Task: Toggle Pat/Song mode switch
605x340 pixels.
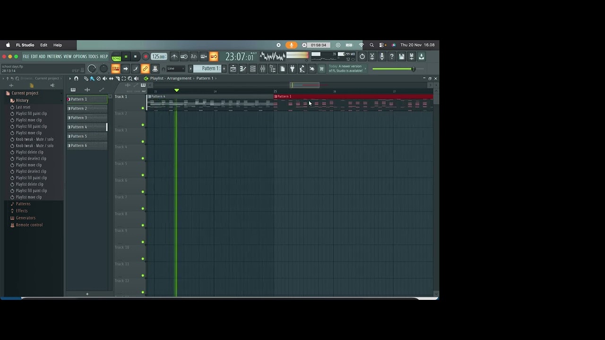Action: [x=116, y=57]
